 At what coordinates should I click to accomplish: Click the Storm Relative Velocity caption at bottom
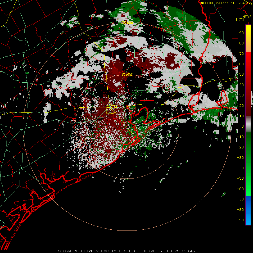coord(126,251)
